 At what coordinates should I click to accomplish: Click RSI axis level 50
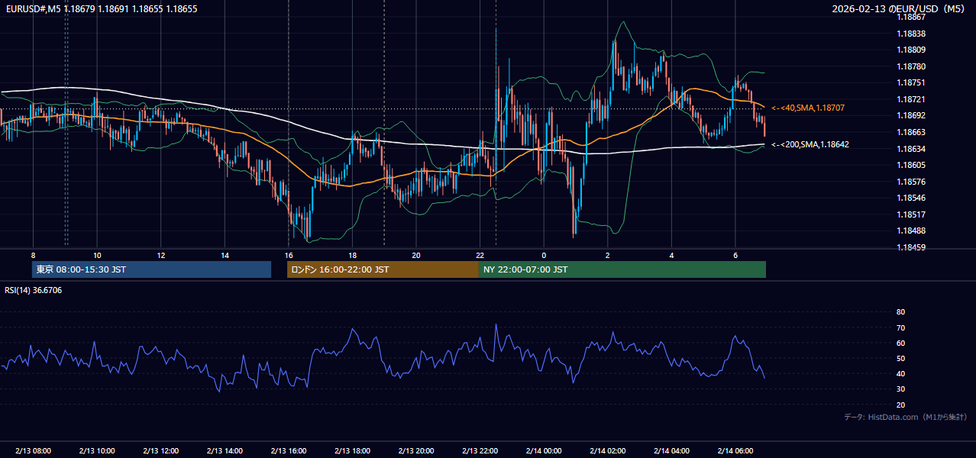click(x=900, y=358)
